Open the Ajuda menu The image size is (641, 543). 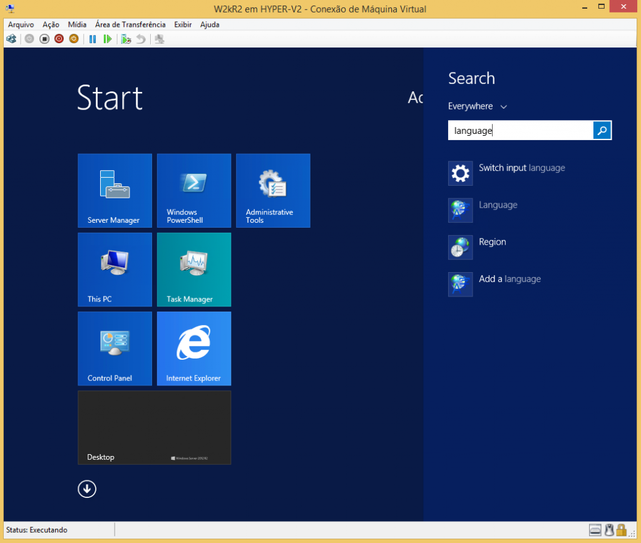[210, 24]
